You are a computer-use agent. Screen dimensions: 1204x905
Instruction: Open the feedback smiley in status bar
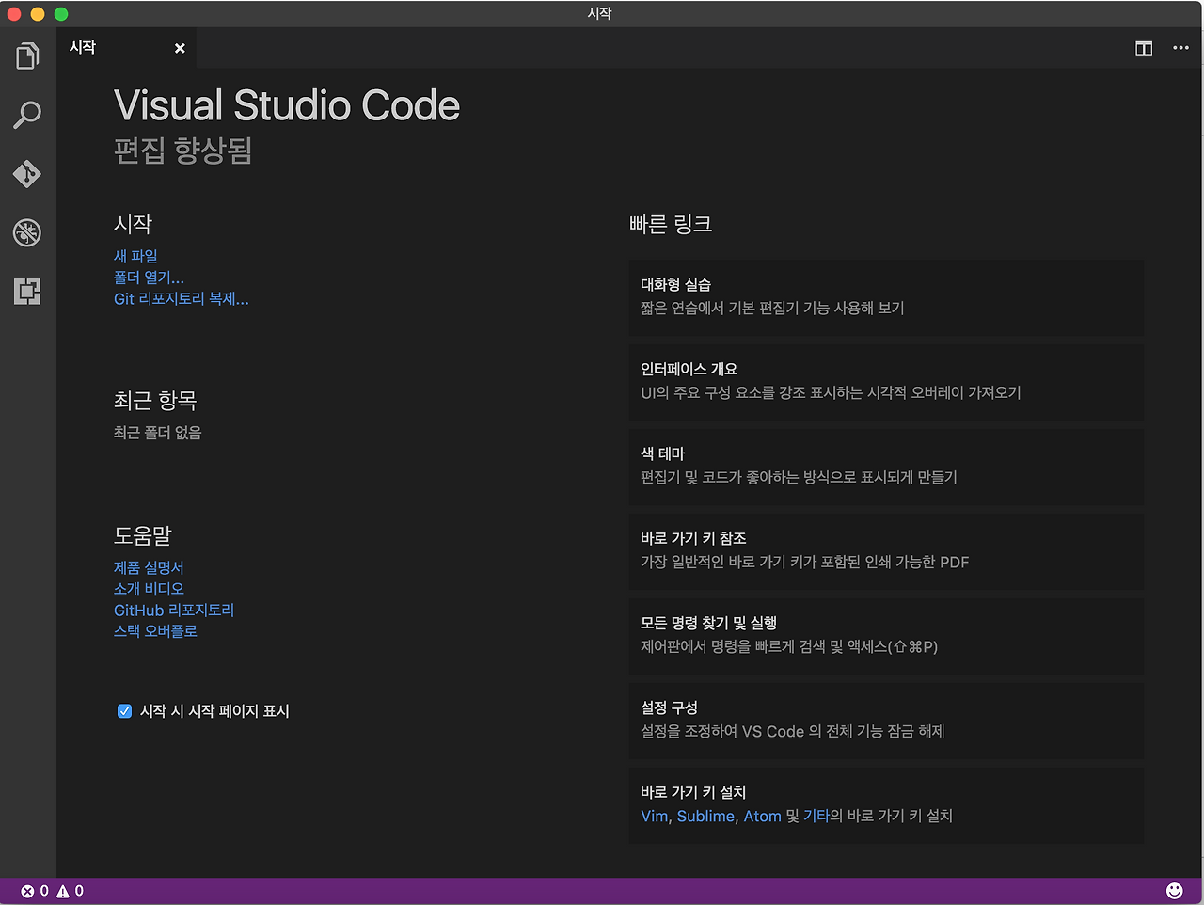[1175, 889]
